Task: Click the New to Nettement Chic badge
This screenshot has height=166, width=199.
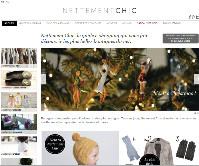Action: [x=55, y=144]
